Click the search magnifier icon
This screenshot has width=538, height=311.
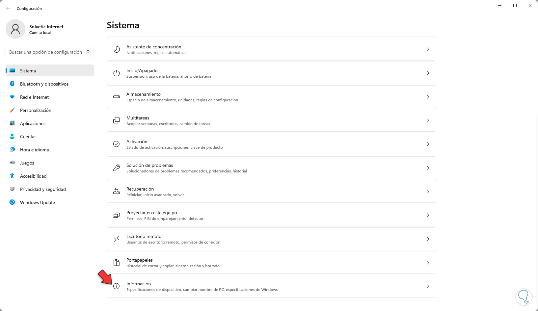tap(88, 52)
